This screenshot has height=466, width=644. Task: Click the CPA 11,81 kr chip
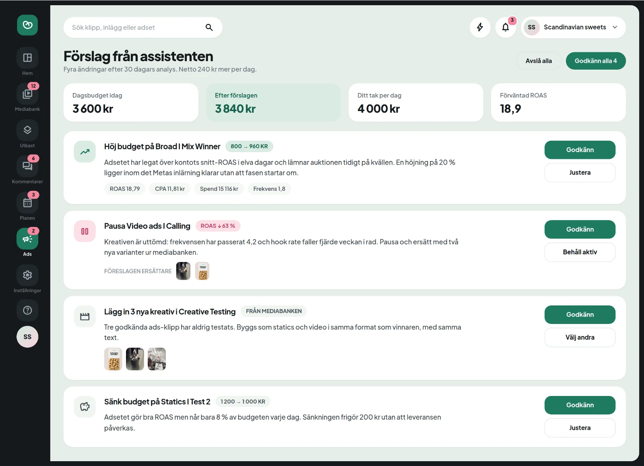pos(170,189)
